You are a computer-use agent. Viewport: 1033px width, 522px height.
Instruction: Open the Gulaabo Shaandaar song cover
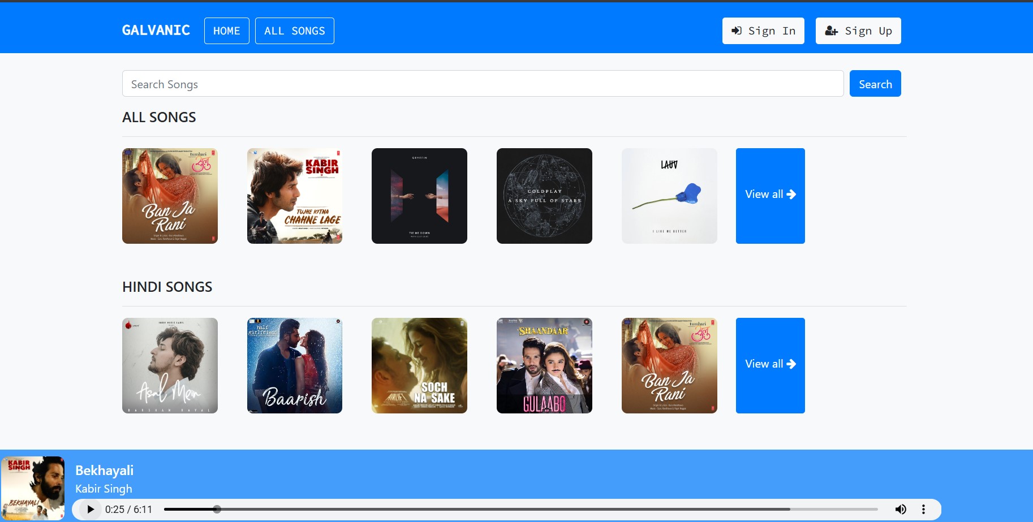pyautogui.click(x=544, y=365)
